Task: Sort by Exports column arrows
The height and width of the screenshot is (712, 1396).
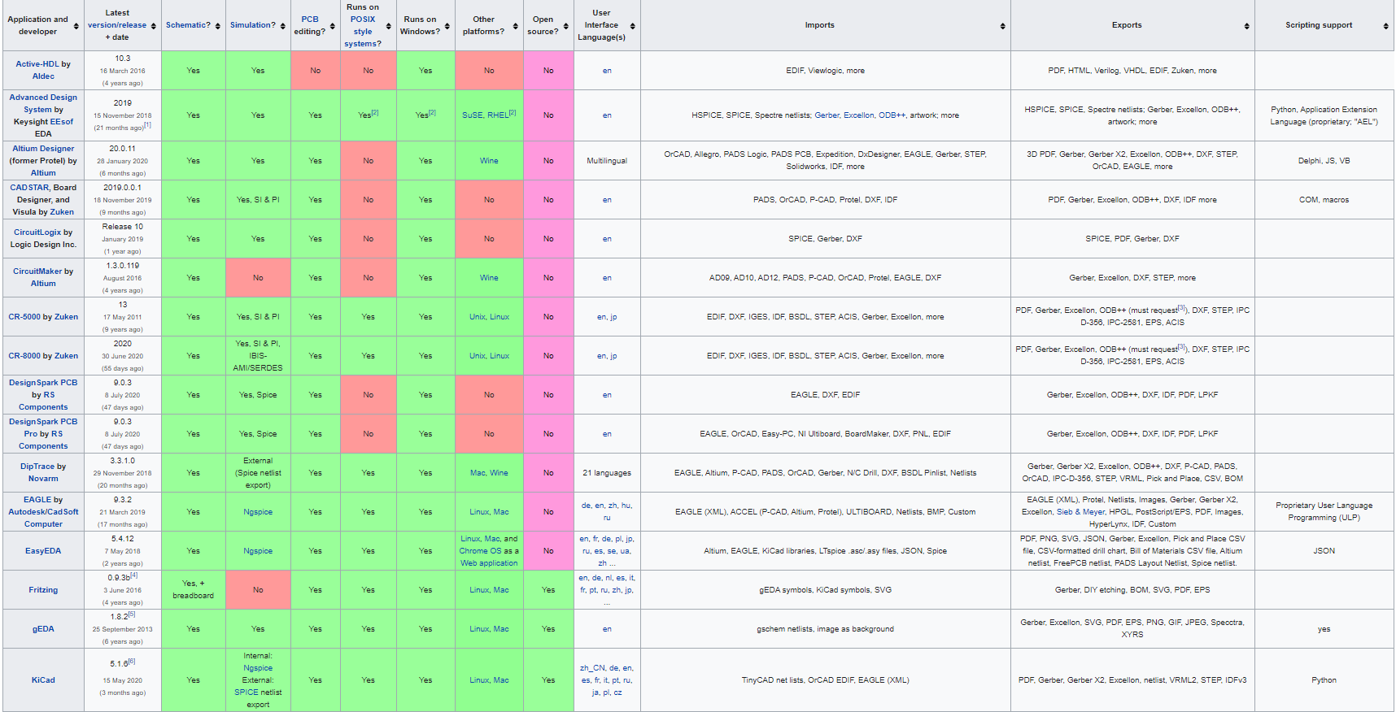Action: click(1247, 26)
